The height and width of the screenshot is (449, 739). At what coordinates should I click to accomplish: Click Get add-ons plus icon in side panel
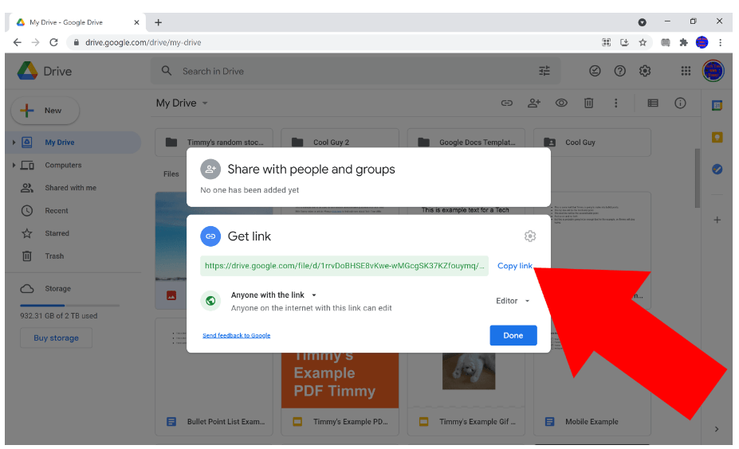pos(717,220)
